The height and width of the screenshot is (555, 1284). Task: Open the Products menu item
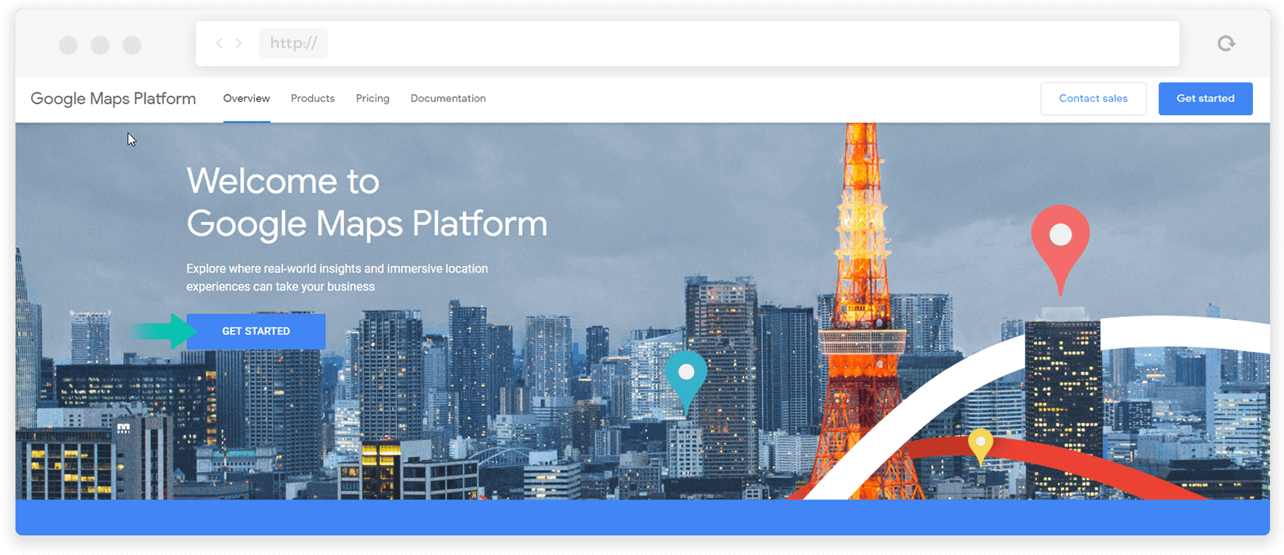pyautogui.click(x=313, y=99)
